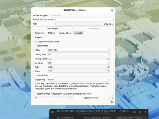This screenshot has width=159, height=119.
Task: Click the scroll down arrow in Inspect panel
Action: point(113,98)
